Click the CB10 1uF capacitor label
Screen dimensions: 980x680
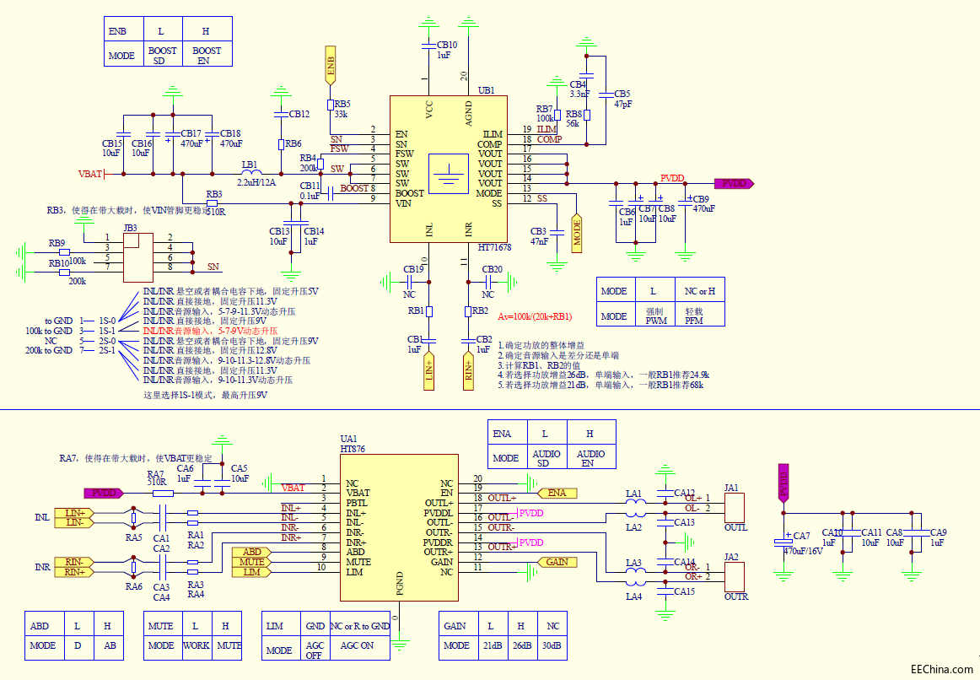tap(446, 50)
